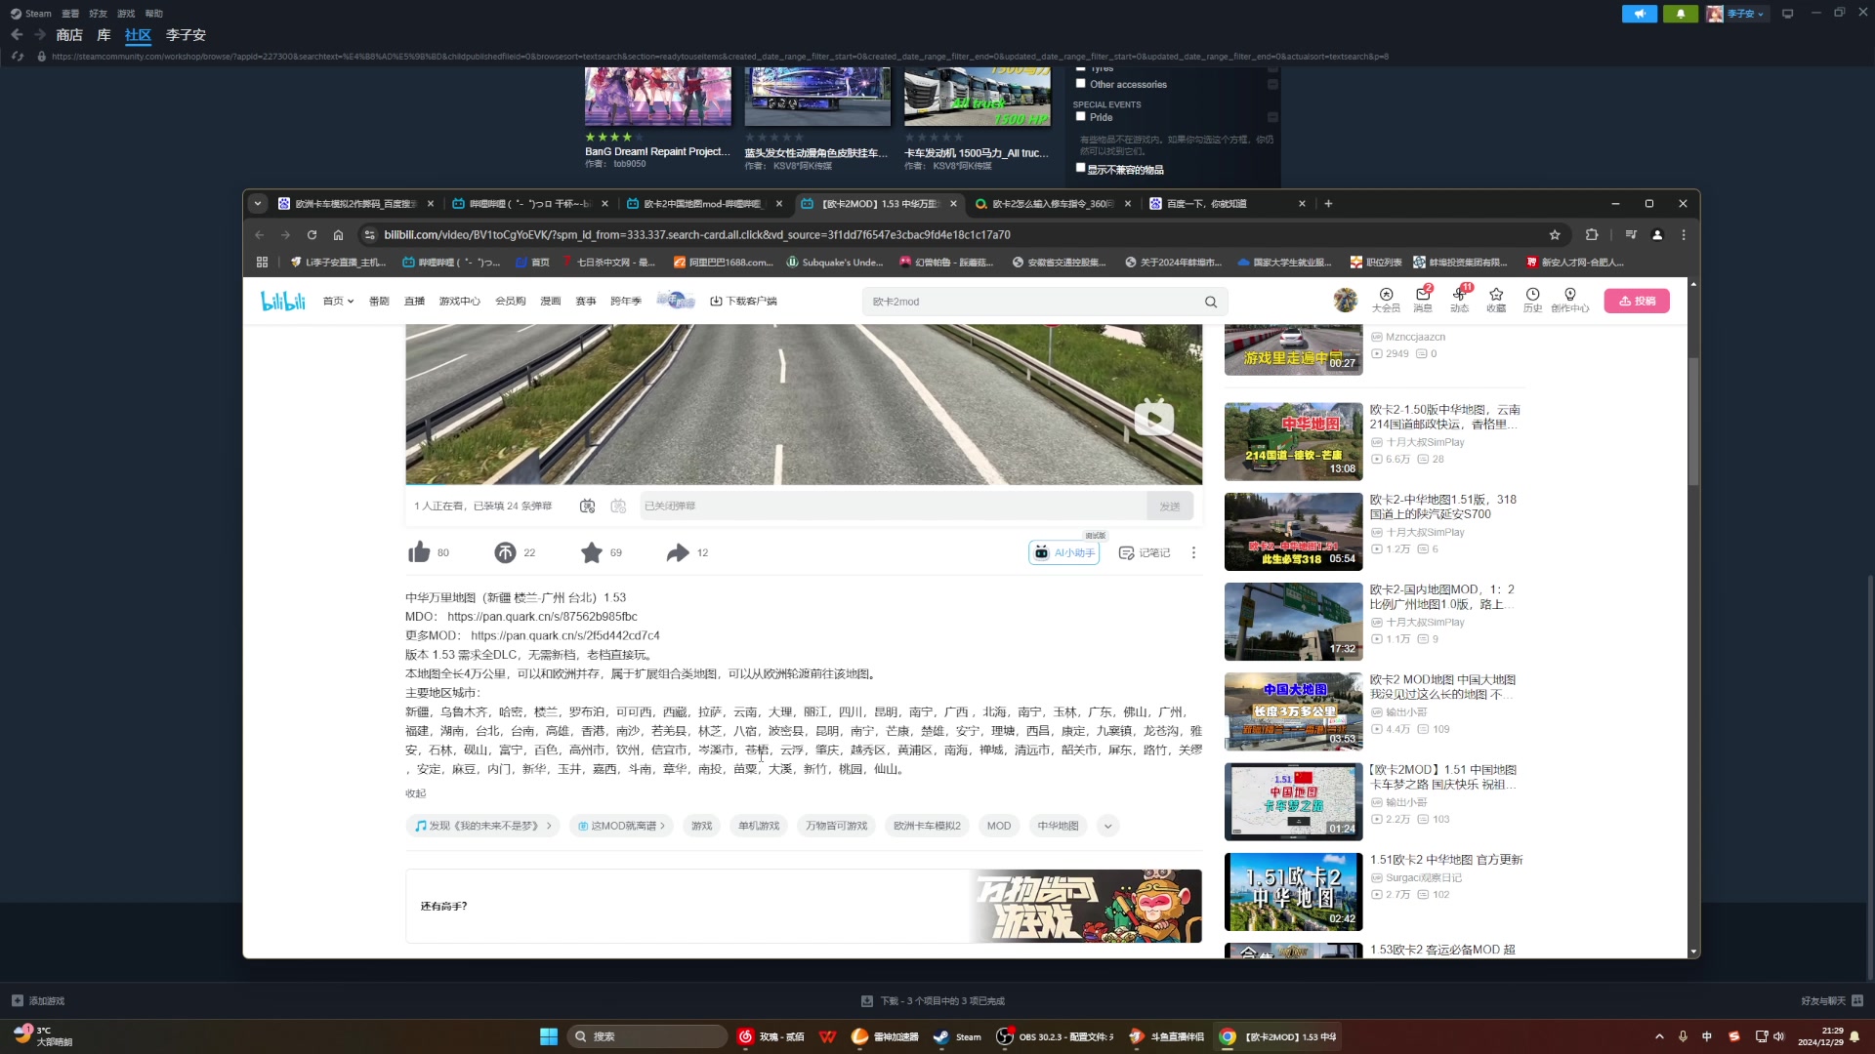Switch to the 欧洲卡车模拟2作弊码 tab
Screen dimensions: 1875x1054
click(355, 204)
